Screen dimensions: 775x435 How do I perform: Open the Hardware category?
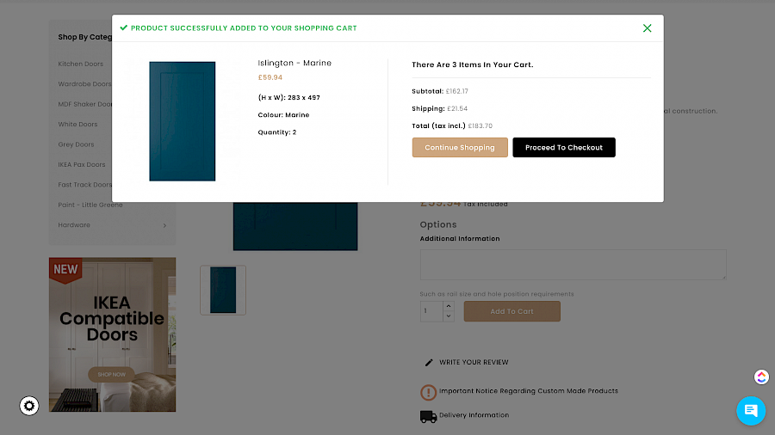(x=74, y=225)
